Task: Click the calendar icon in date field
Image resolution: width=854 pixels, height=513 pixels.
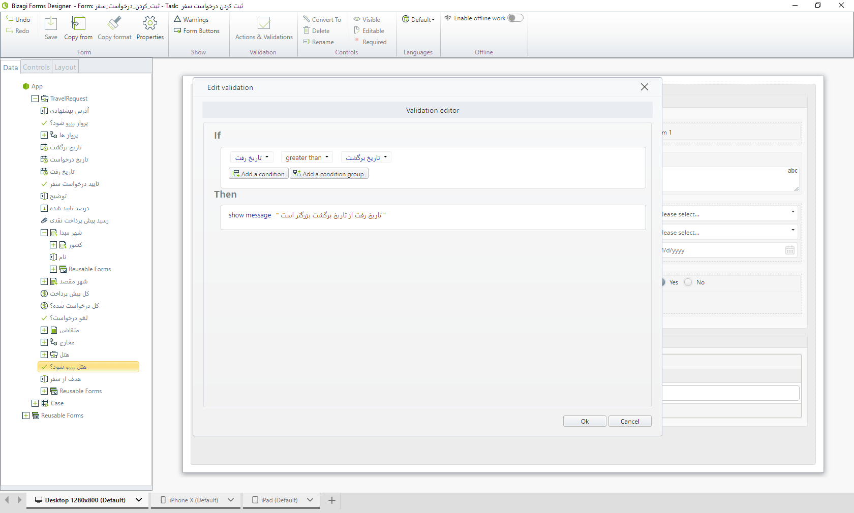Action: [x=790, y=250]
